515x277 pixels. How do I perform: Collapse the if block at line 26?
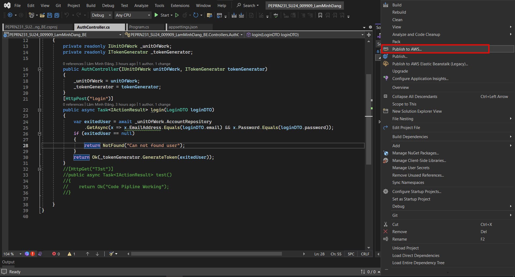(x=39, y=134)
